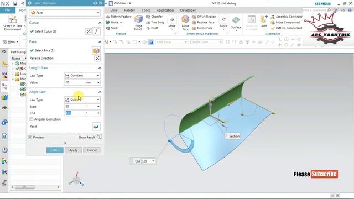
Task: Click the curve rule icon beside Select Curve
Action: 96,32
